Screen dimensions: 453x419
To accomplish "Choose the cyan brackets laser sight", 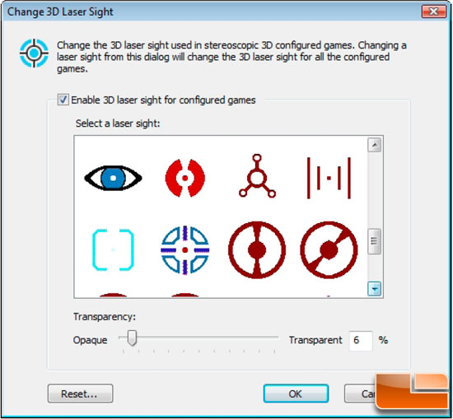I will [x=113, y=249].
